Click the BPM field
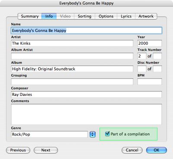The height and width of the screenshot is (159, 173). click(150, 82)
